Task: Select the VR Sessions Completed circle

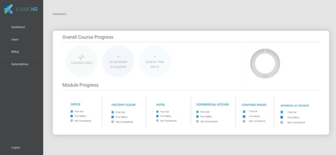Action: 118,61
